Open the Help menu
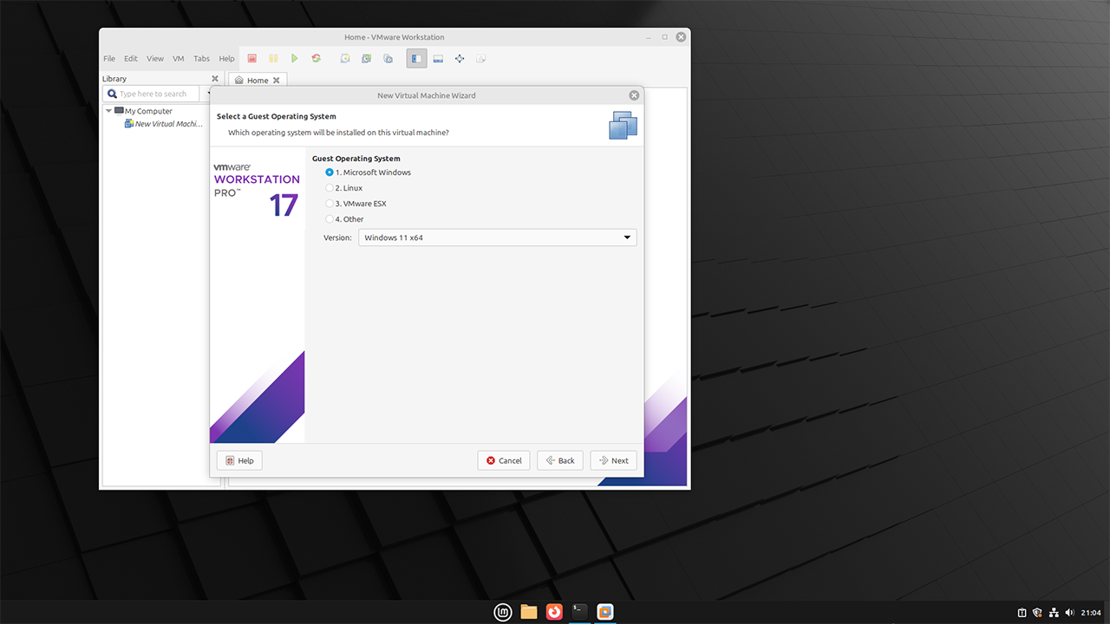1110x624 pixels. click(226, 59)
